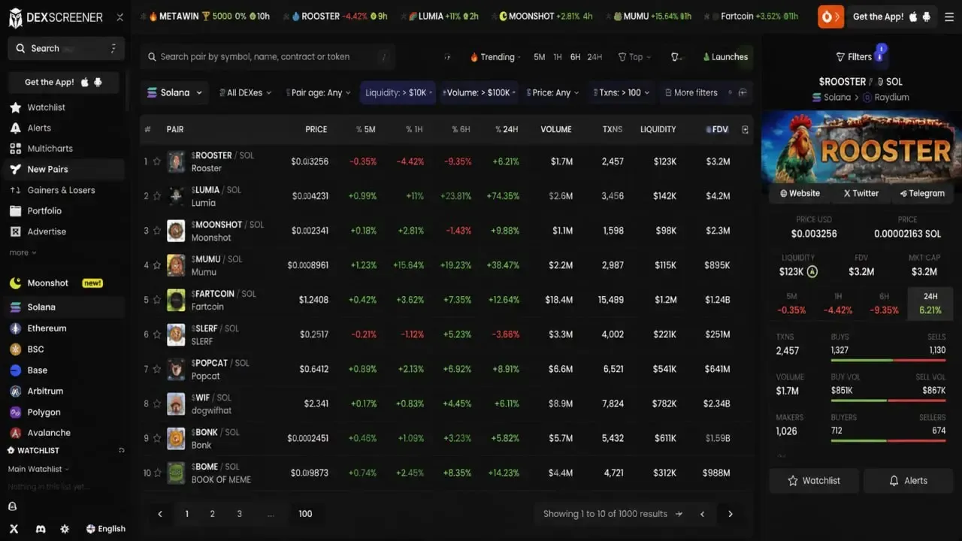Open the Liquidity > $10K filter

(398, 92)
